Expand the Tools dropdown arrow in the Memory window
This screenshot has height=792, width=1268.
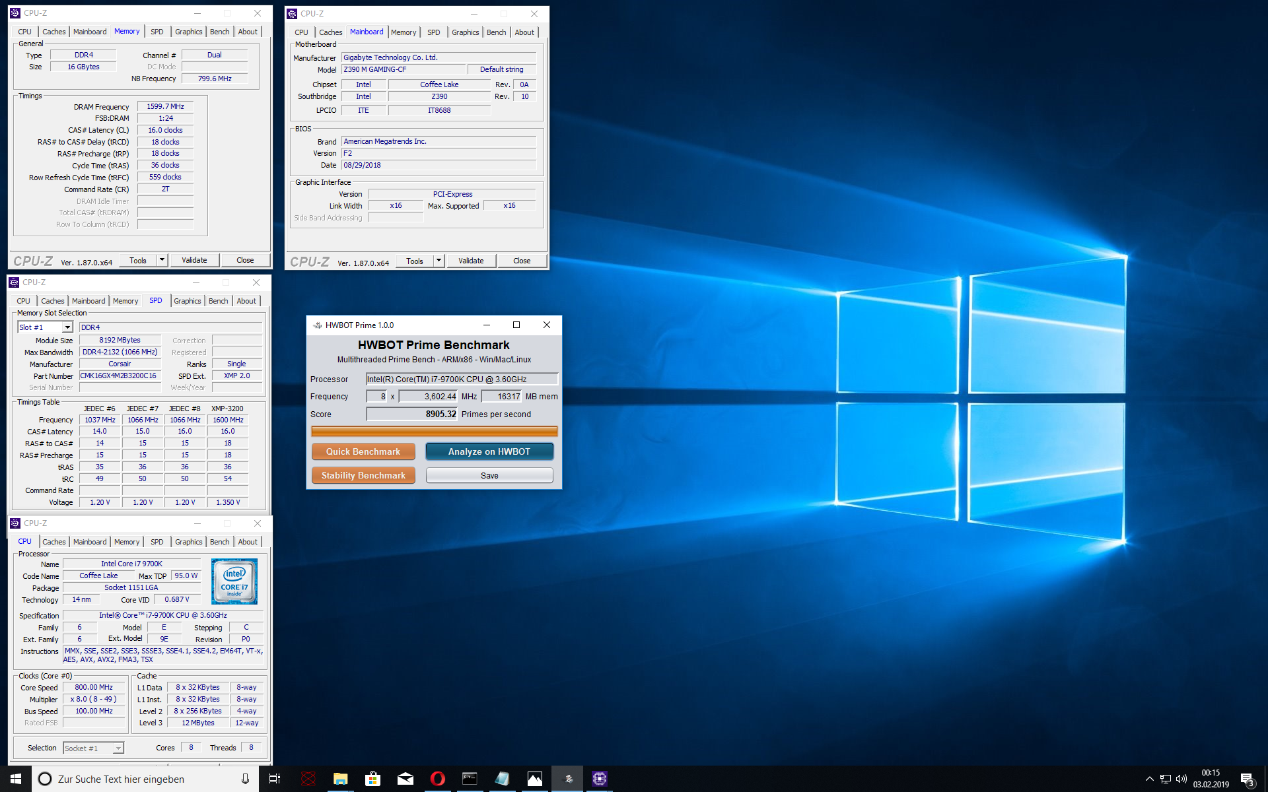coord(162,260)
